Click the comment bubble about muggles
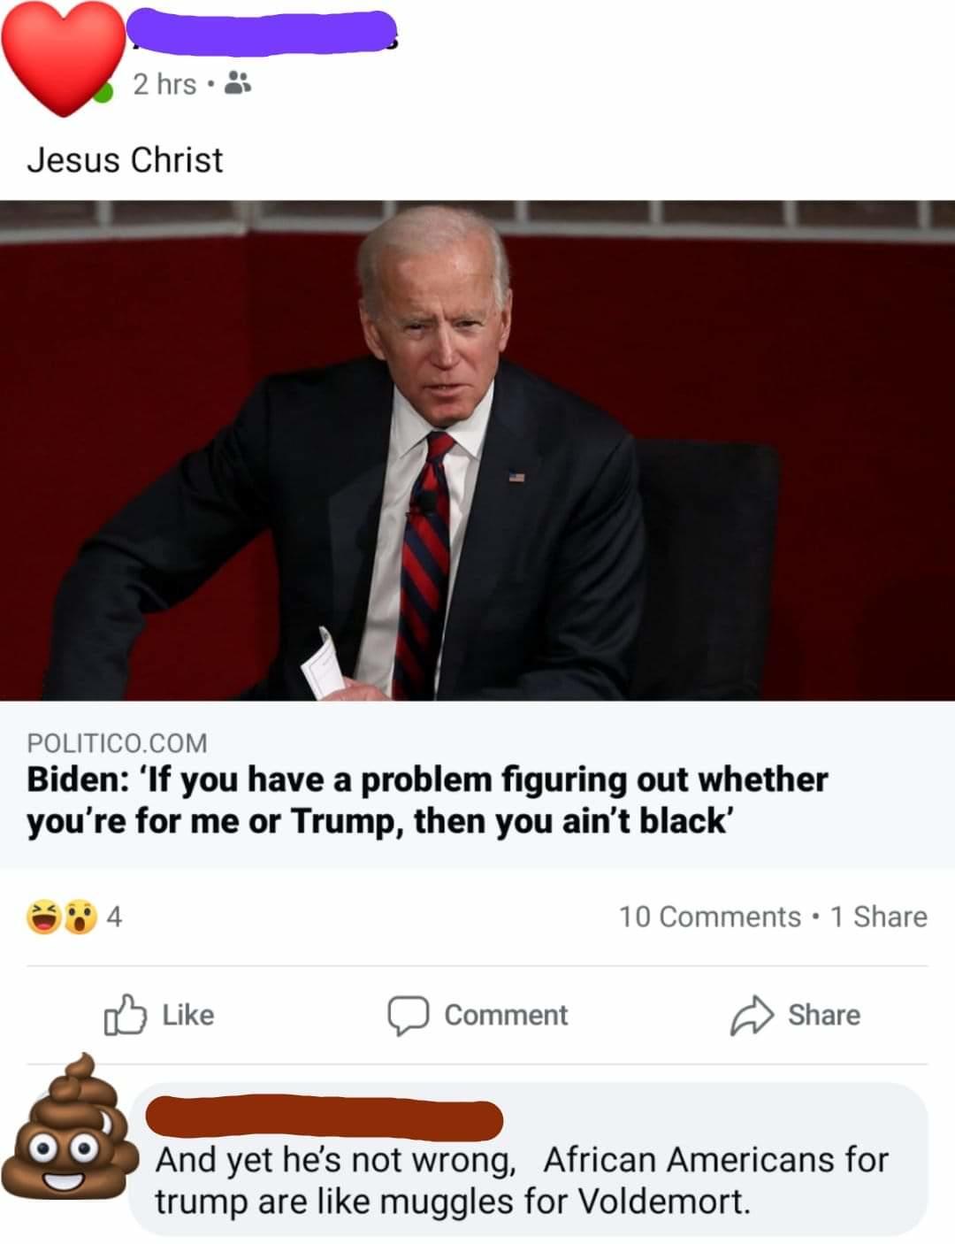The image size is (955, 1244). (530, 1159)
